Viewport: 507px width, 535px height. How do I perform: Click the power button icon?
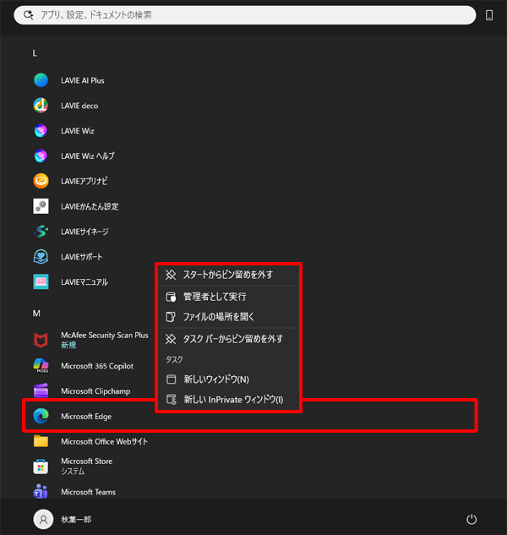pyautogui.click(x=472, y=519)
